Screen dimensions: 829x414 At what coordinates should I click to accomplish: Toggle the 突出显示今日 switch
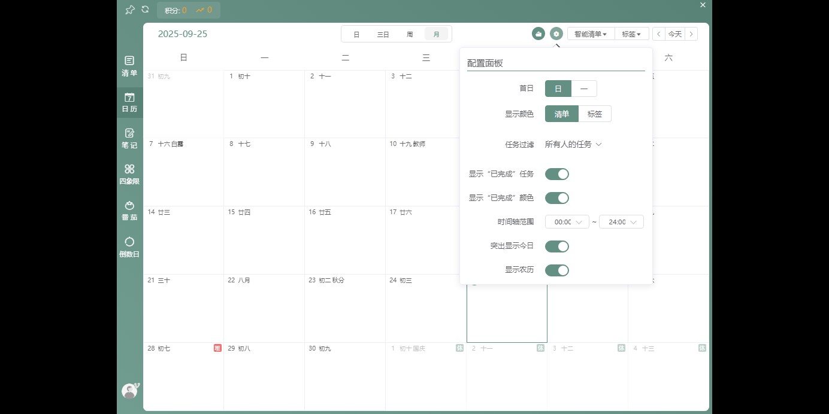point(556,246)
